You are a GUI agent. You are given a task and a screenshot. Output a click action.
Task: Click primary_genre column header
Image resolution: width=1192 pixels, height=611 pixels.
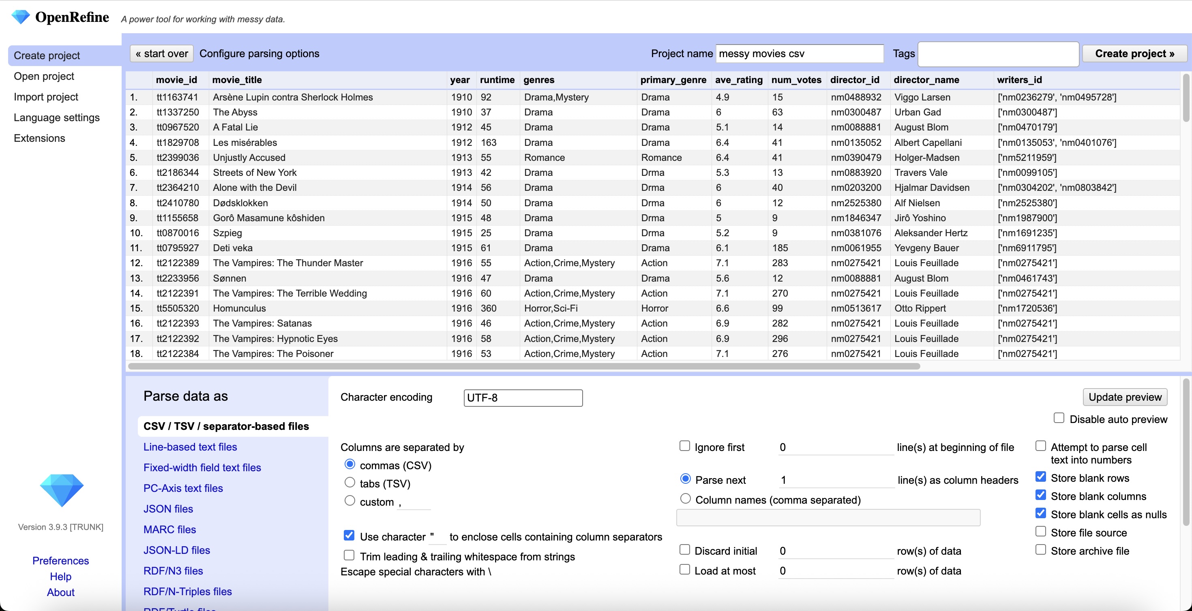click(673, 80)
